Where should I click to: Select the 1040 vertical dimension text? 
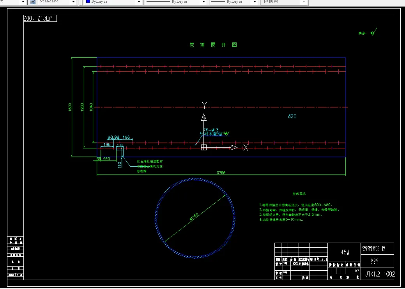[91, 107]
